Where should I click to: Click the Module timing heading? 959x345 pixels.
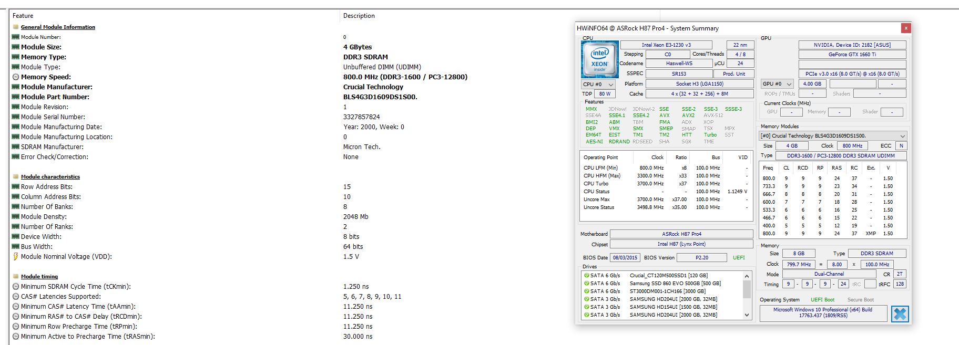pos(39,277)
